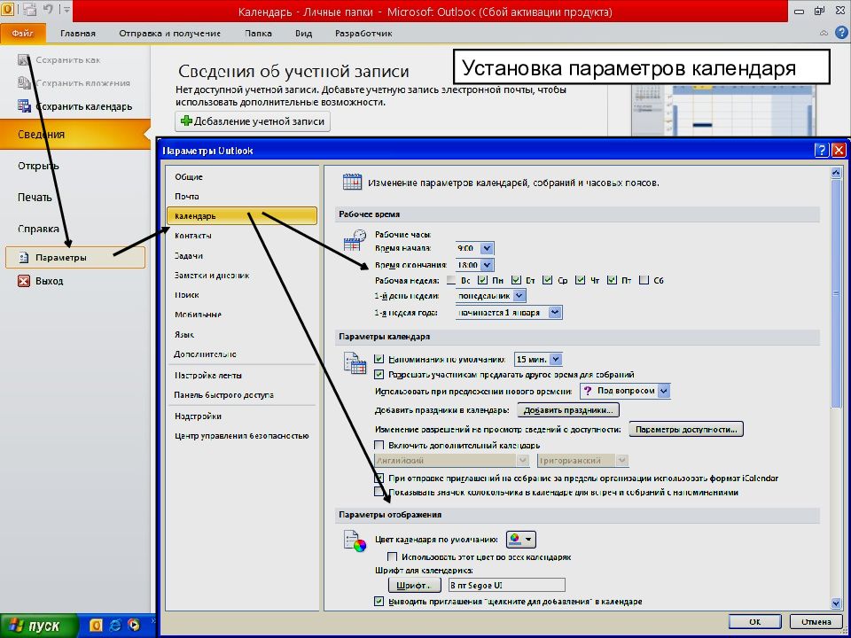Enable the additional calendar checkbox

tap(379, 446)
